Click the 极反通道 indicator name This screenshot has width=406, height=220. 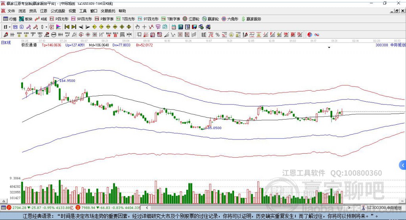(x=29, y=45)
